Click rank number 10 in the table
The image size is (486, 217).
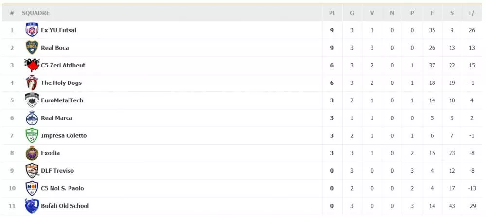[12, 188]
